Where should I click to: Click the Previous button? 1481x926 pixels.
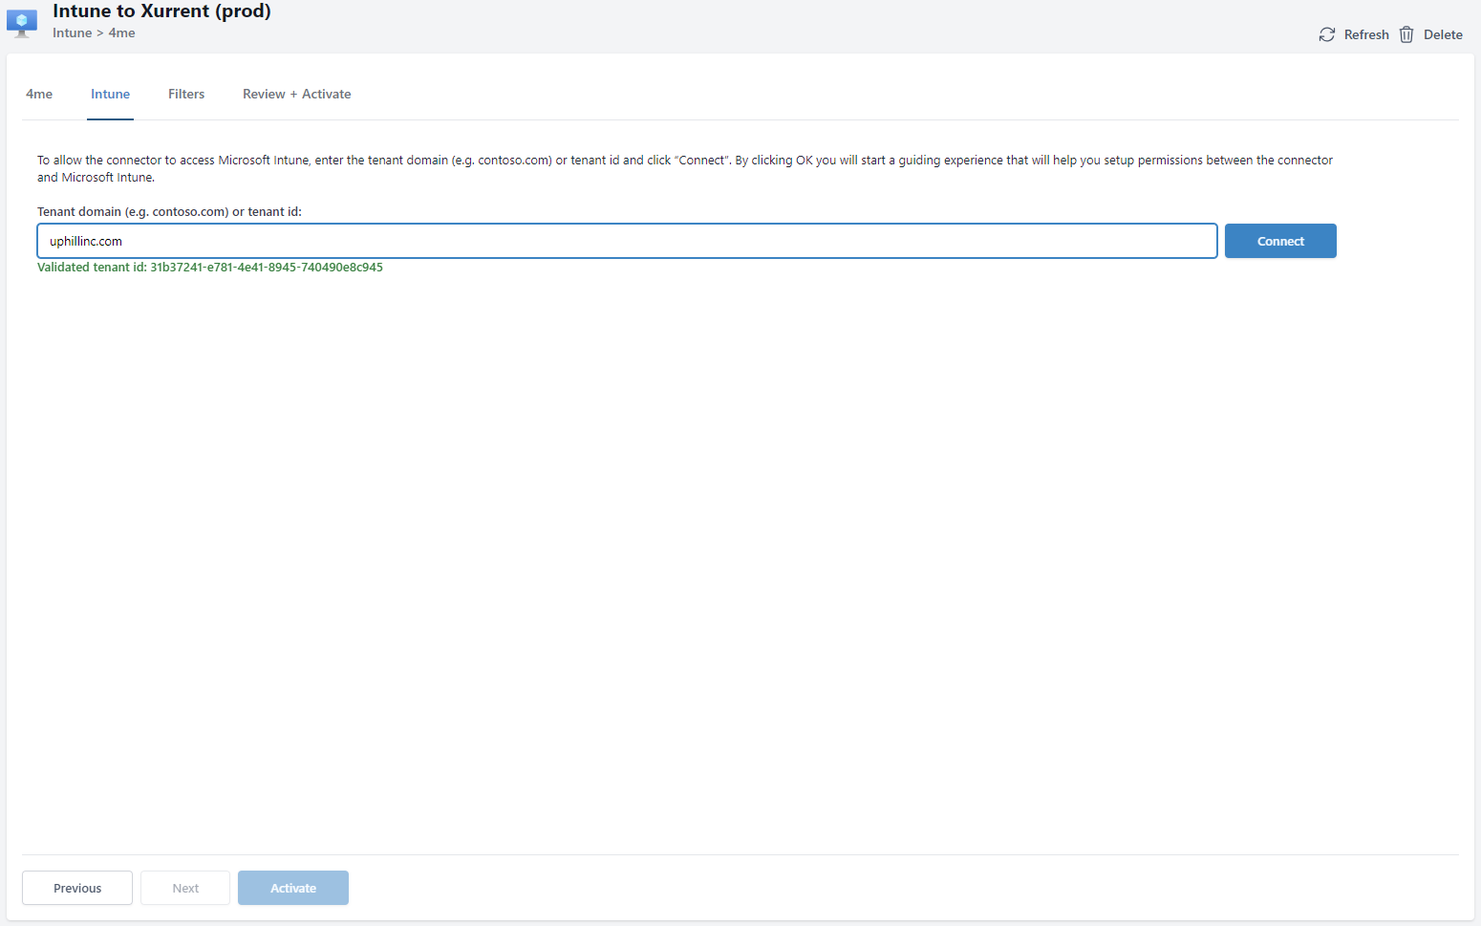click(77, 888)
